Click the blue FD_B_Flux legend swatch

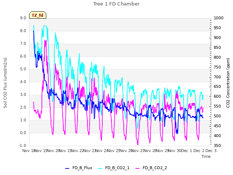tap(67, 168)
